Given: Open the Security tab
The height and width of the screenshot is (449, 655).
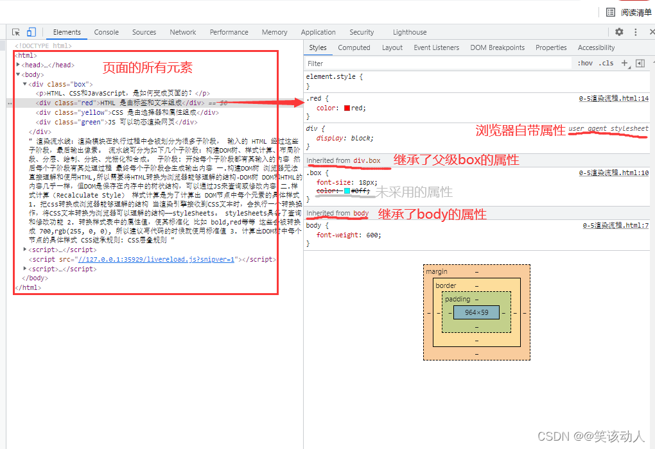Looking at the screenshot, I should pyautogui.click(x=362, y=32).
